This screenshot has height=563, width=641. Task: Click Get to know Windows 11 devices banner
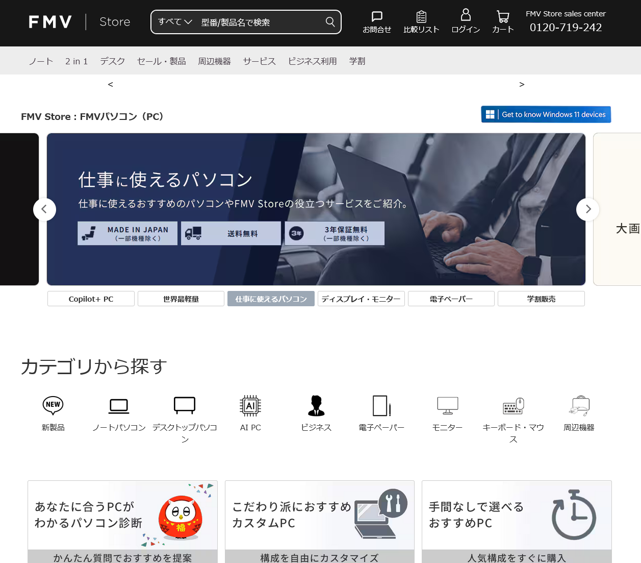click(x=546, y=114)
